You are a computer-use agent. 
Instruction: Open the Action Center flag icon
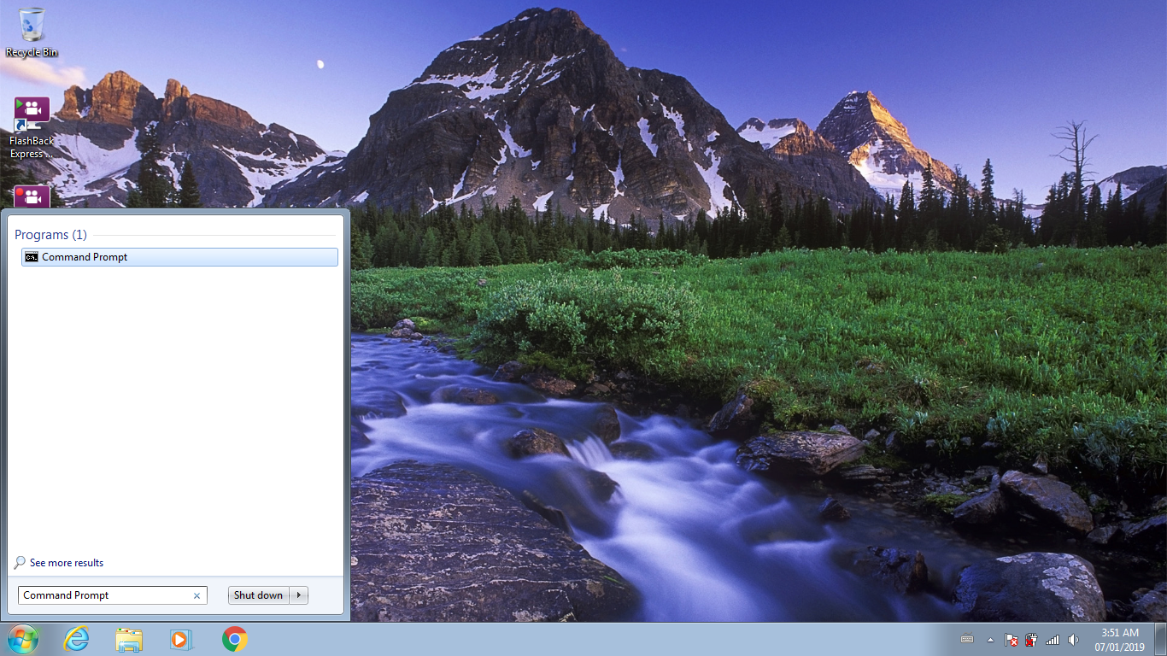pyautogui.click(x=1011, y=640)
